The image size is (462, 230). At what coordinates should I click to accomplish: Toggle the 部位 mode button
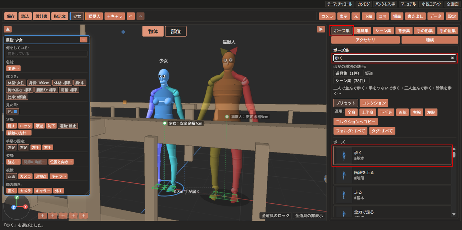coord(176,31)
